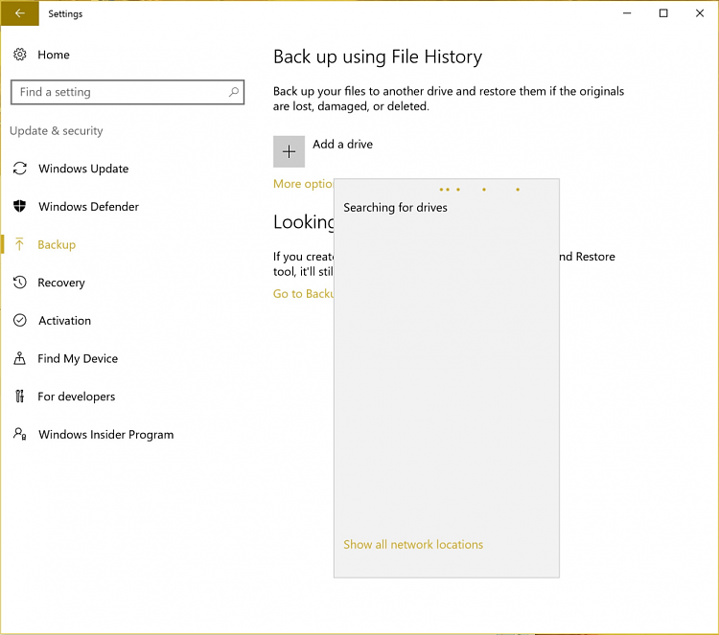The height and width of the screenshot is (635, 719).
Task: Click the Activation checkmark icon
Action: tap(20, 320)
